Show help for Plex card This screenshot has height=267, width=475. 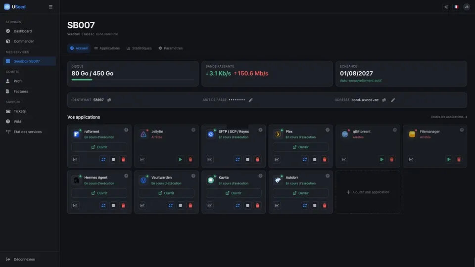pos(328,130)
